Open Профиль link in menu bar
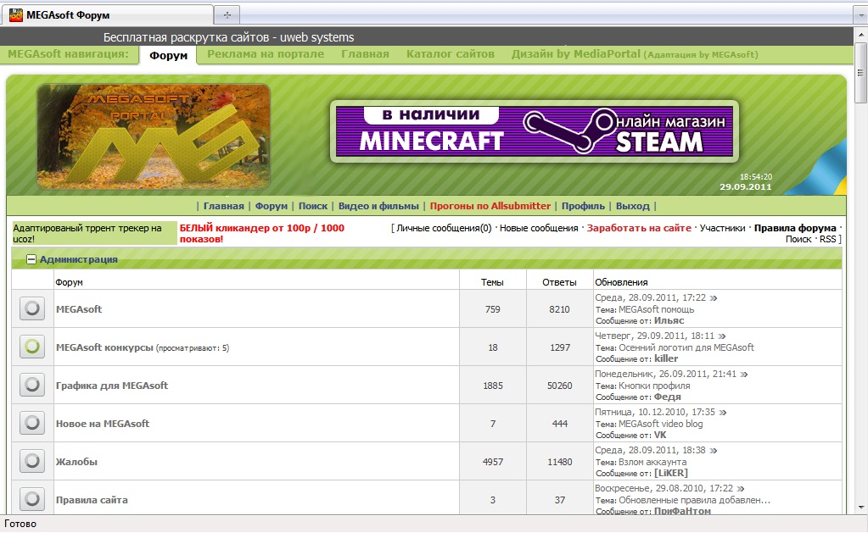Viewport: 868px width, 533px height. (x=583, y=206)
